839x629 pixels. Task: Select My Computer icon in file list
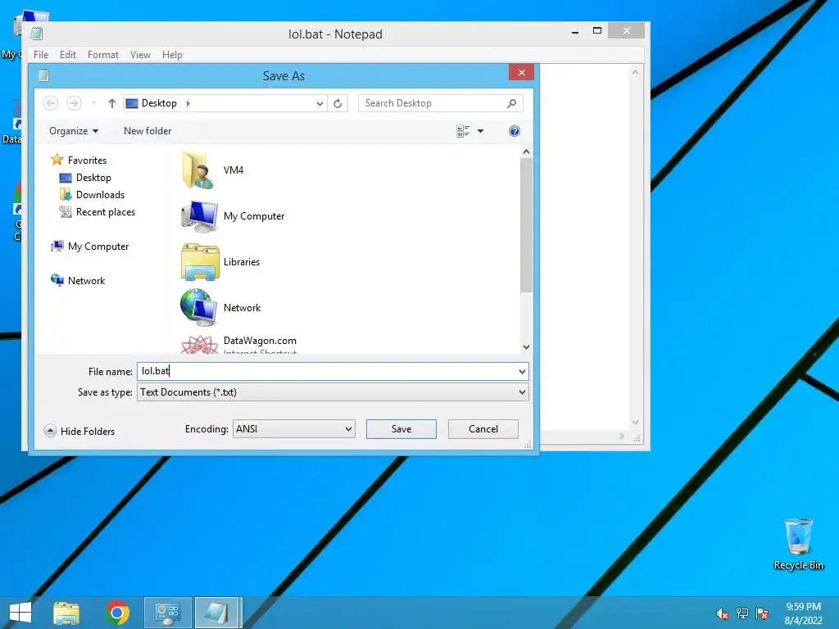(199, 216)
